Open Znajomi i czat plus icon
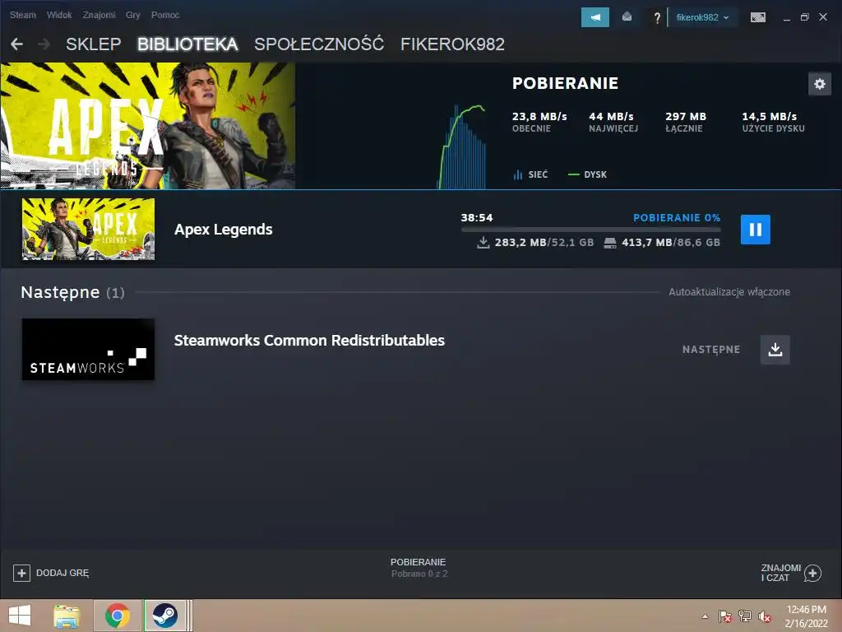Screen dimensions: 842x632 click(x=812, y=573)
